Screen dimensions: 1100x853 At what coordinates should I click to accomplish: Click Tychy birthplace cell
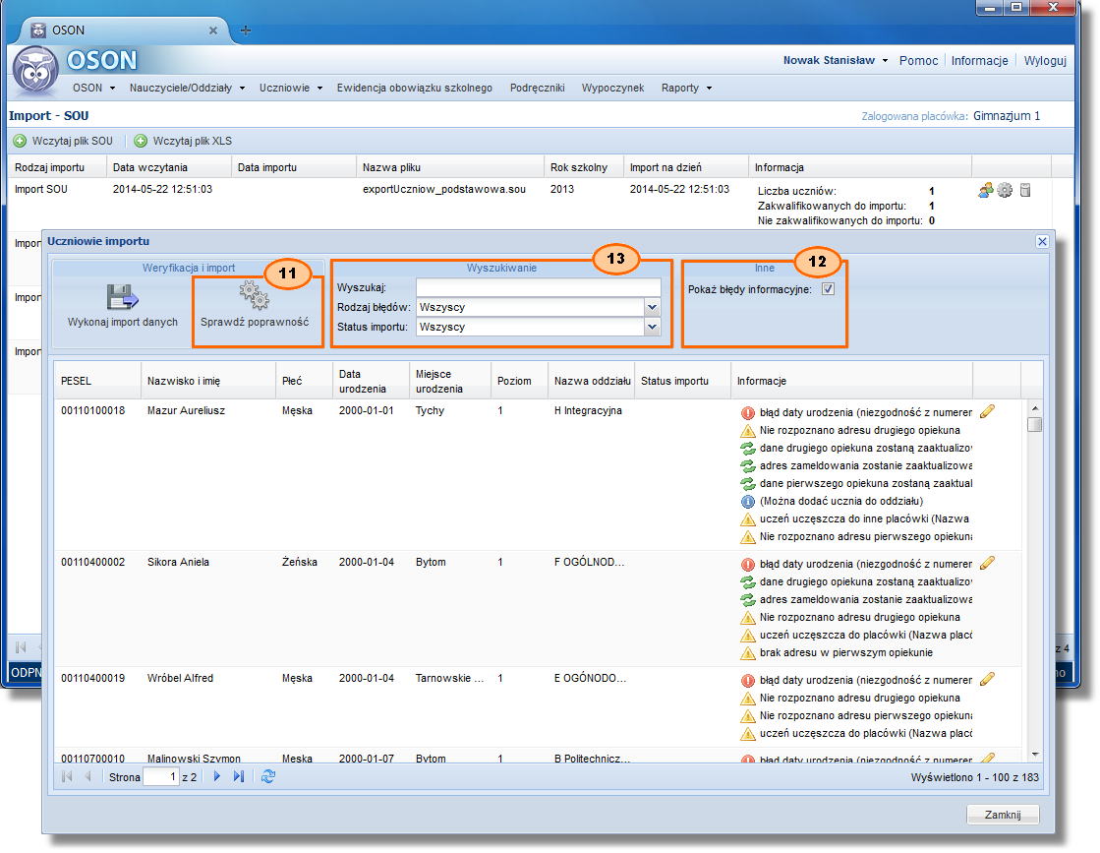pos(430,410)
